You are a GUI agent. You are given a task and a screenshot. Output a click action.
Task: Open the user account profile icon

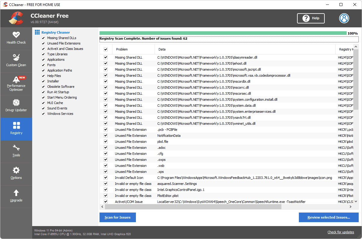(x=344, y=18)
